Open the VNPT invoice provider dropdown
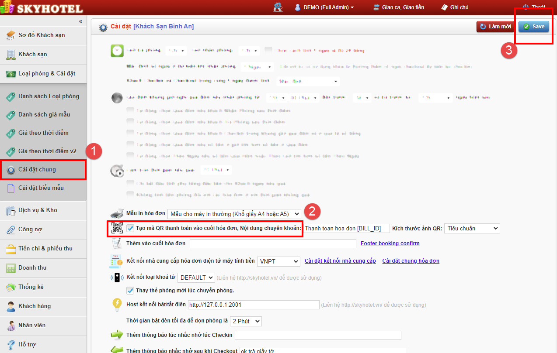This screenshot has height=353, width=557. click(x=278, y=261)
